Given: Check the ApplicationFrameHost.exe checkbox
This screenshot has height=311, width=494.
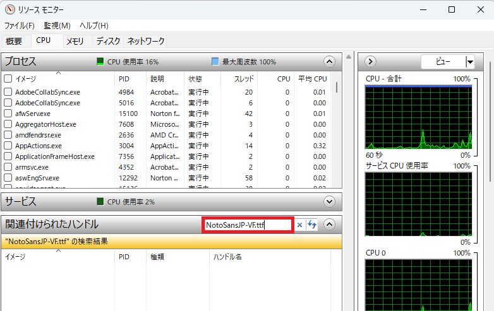Looking at the screenshot, I should pyautogui.click(x=8, y=156).
